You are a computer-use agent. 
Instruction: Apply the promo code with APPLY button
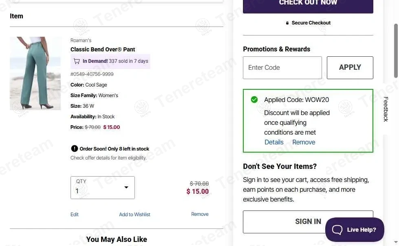[x=350, y=68]
